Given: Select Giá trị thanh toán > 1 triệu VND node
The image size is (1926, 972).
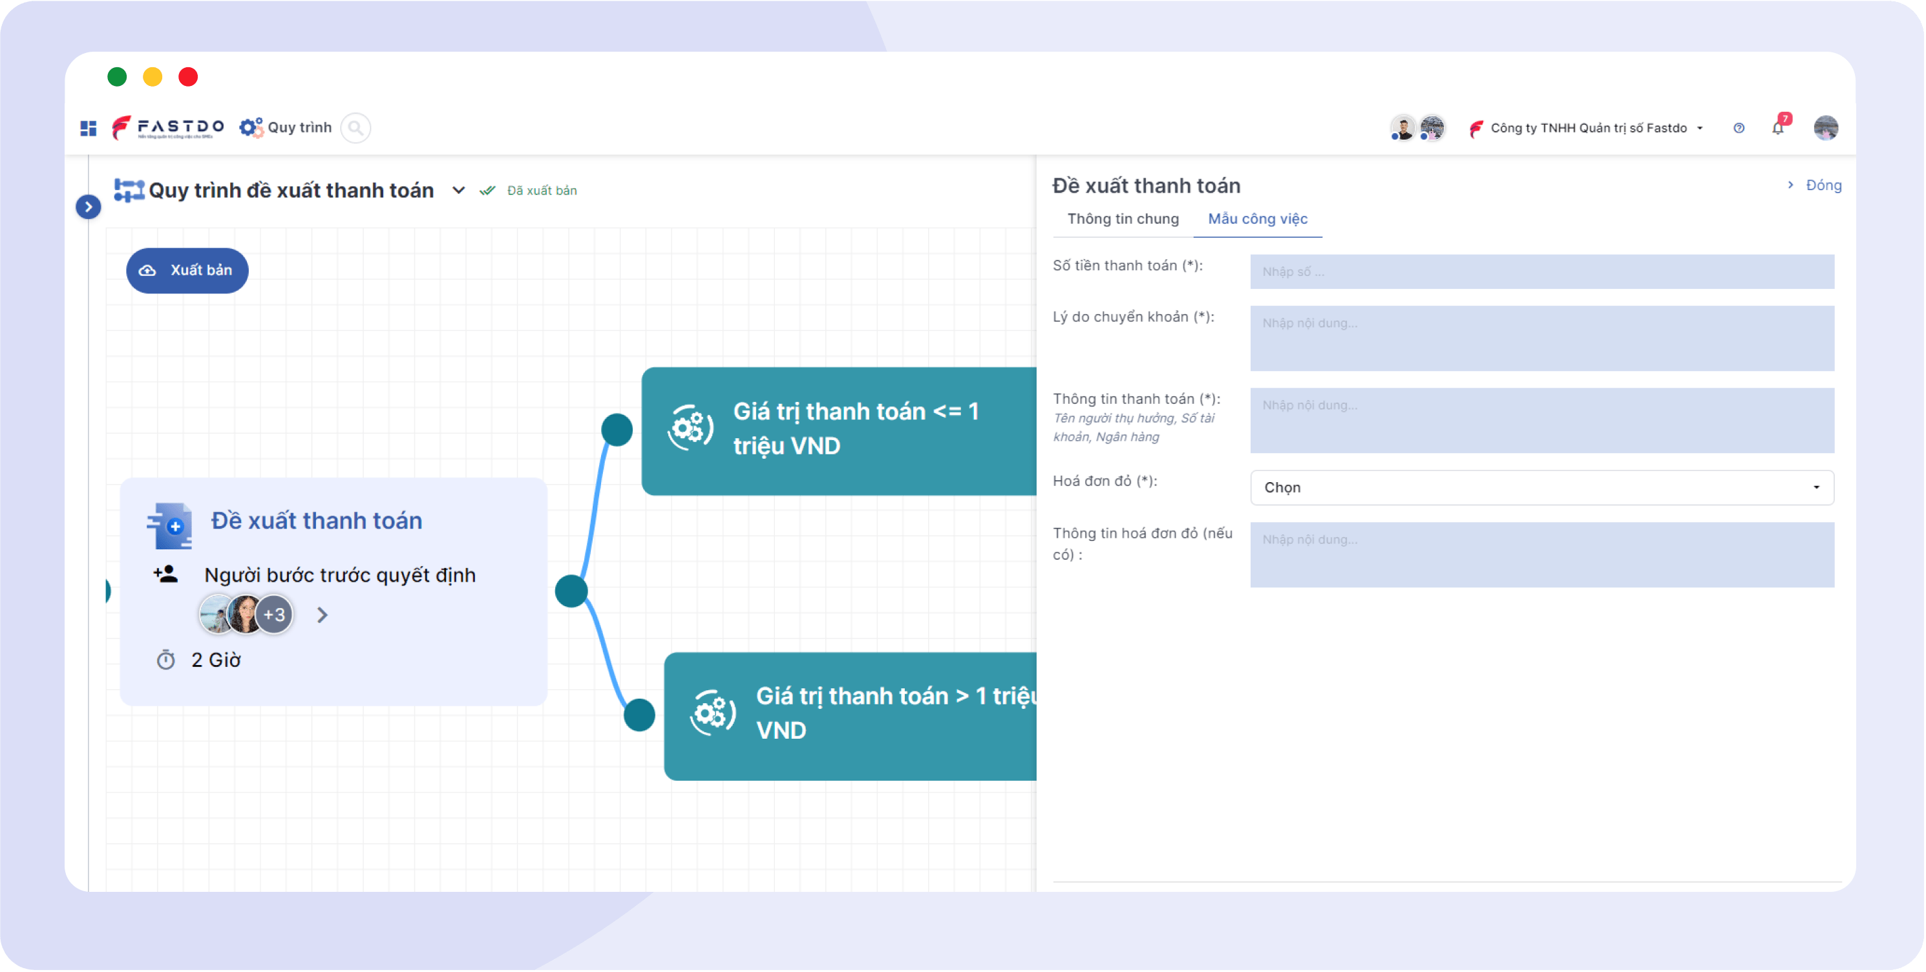Looking at the screenshot, I should (850, 716).
